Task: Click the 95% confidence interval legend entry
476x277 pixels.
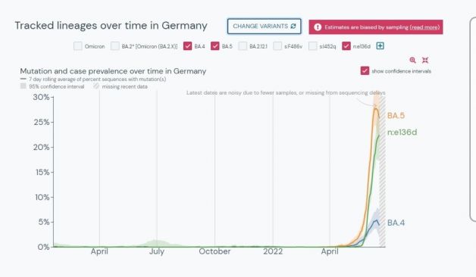Action: tap(52, 86)
